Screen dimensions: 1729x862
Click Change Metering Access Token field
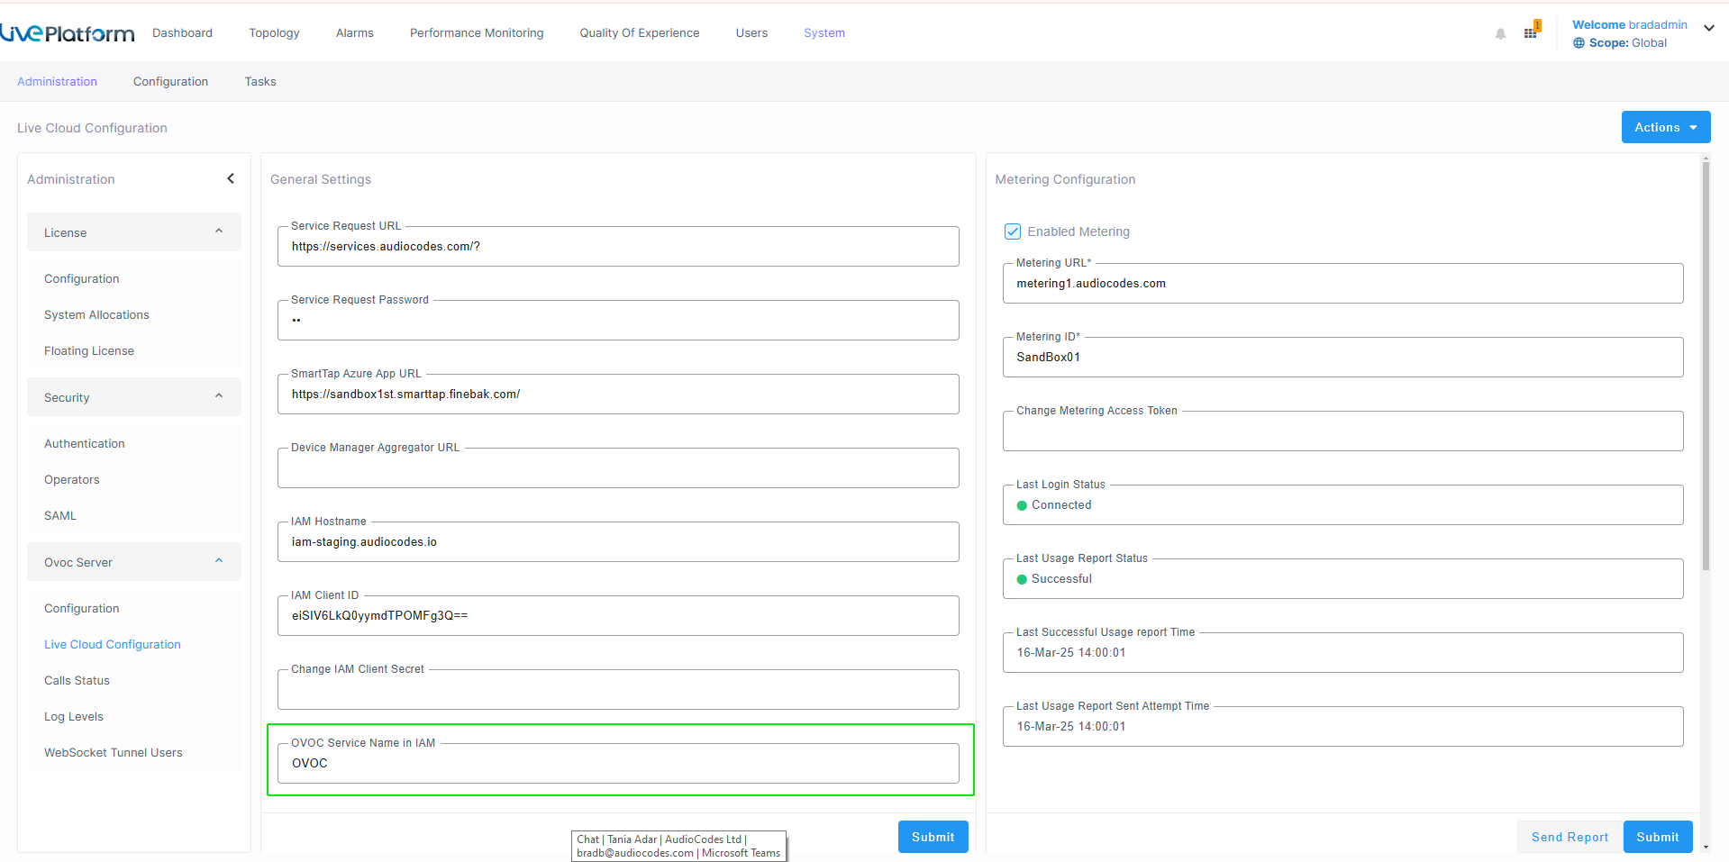pyautogui.click(x=1342, y=431)
